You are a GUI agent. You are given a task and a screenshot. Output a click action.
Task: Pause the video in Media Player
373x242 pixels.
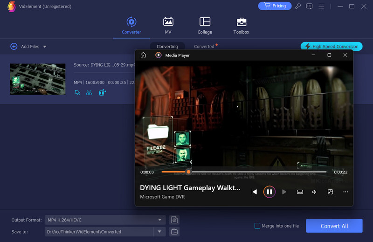269,192
